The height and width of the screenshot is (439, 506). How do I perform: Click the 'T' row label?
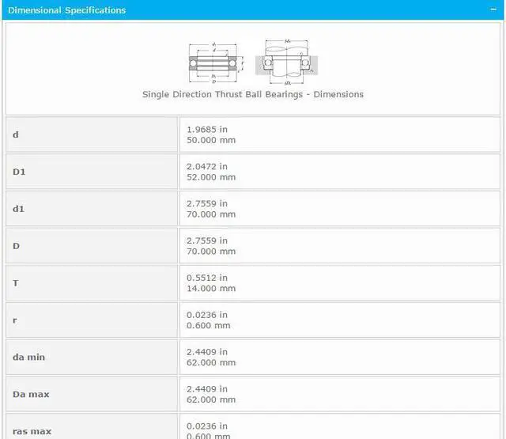[16, 283]
